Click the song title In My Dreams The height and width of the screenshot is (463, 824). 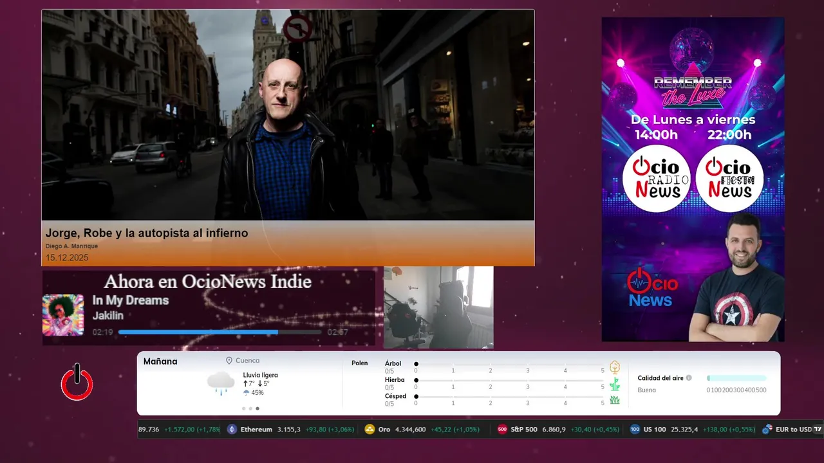pyautogui.click(x=130, y=300)
